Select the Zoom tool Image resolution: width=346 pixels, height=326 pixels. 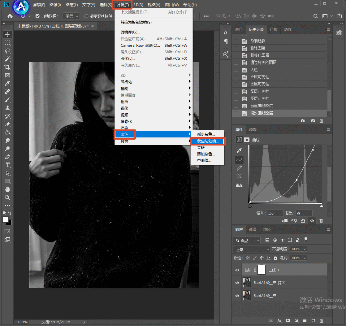7,197
